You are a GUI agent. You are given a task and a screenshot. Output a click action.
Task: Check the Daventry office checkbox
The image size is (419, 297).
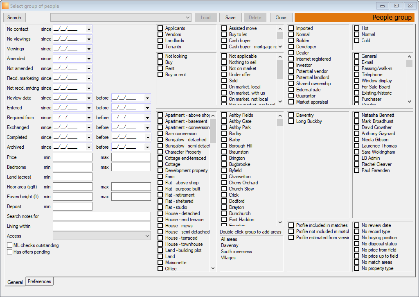coord(291,115)
